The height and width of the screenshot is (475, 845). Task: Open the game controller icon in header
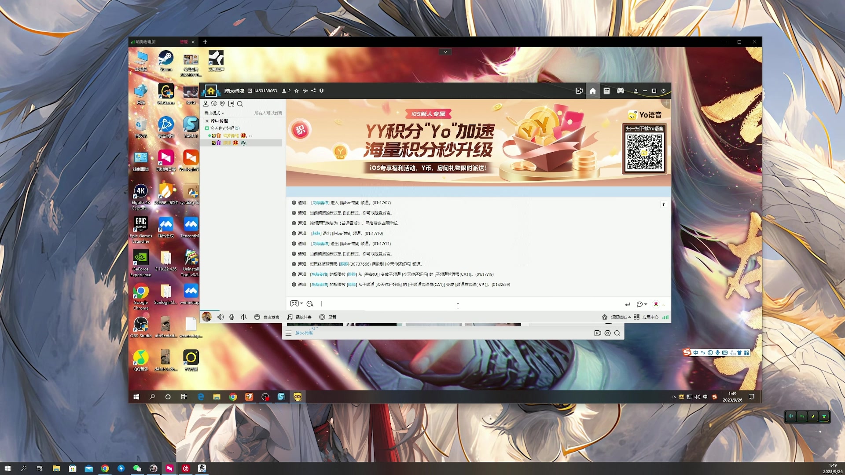[620, 91]
